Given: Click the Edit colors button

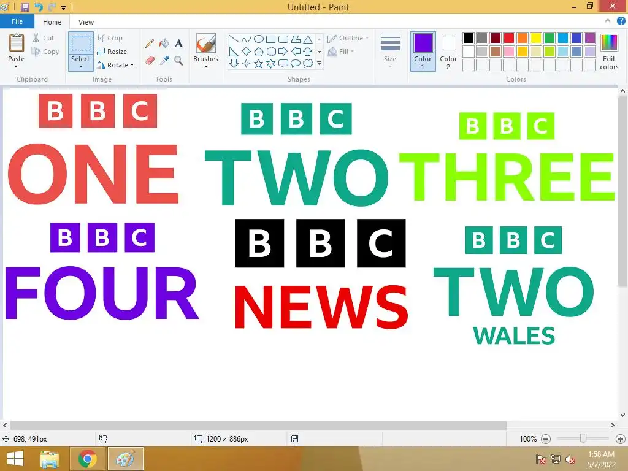Looking at the screenshot, I should pos(609,52).
